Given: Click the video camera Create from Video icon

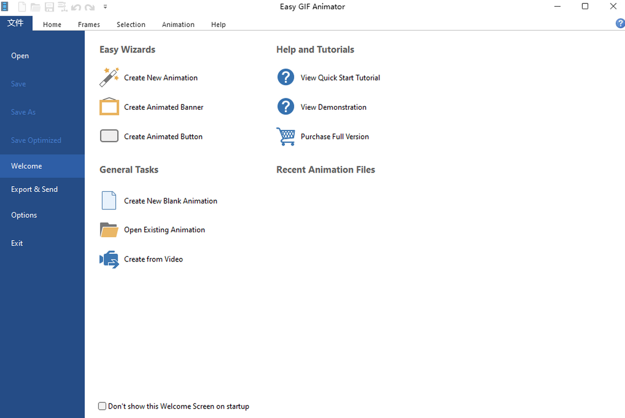Looking at the screenshot, I should [x=109, y=259].
